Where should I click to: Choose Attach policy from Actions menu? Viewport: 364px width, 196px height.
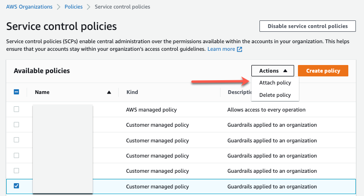point(275,83)
